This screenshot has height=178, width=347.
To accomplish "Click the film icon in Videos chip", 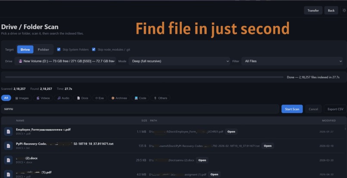I will [x=38, y=98].
